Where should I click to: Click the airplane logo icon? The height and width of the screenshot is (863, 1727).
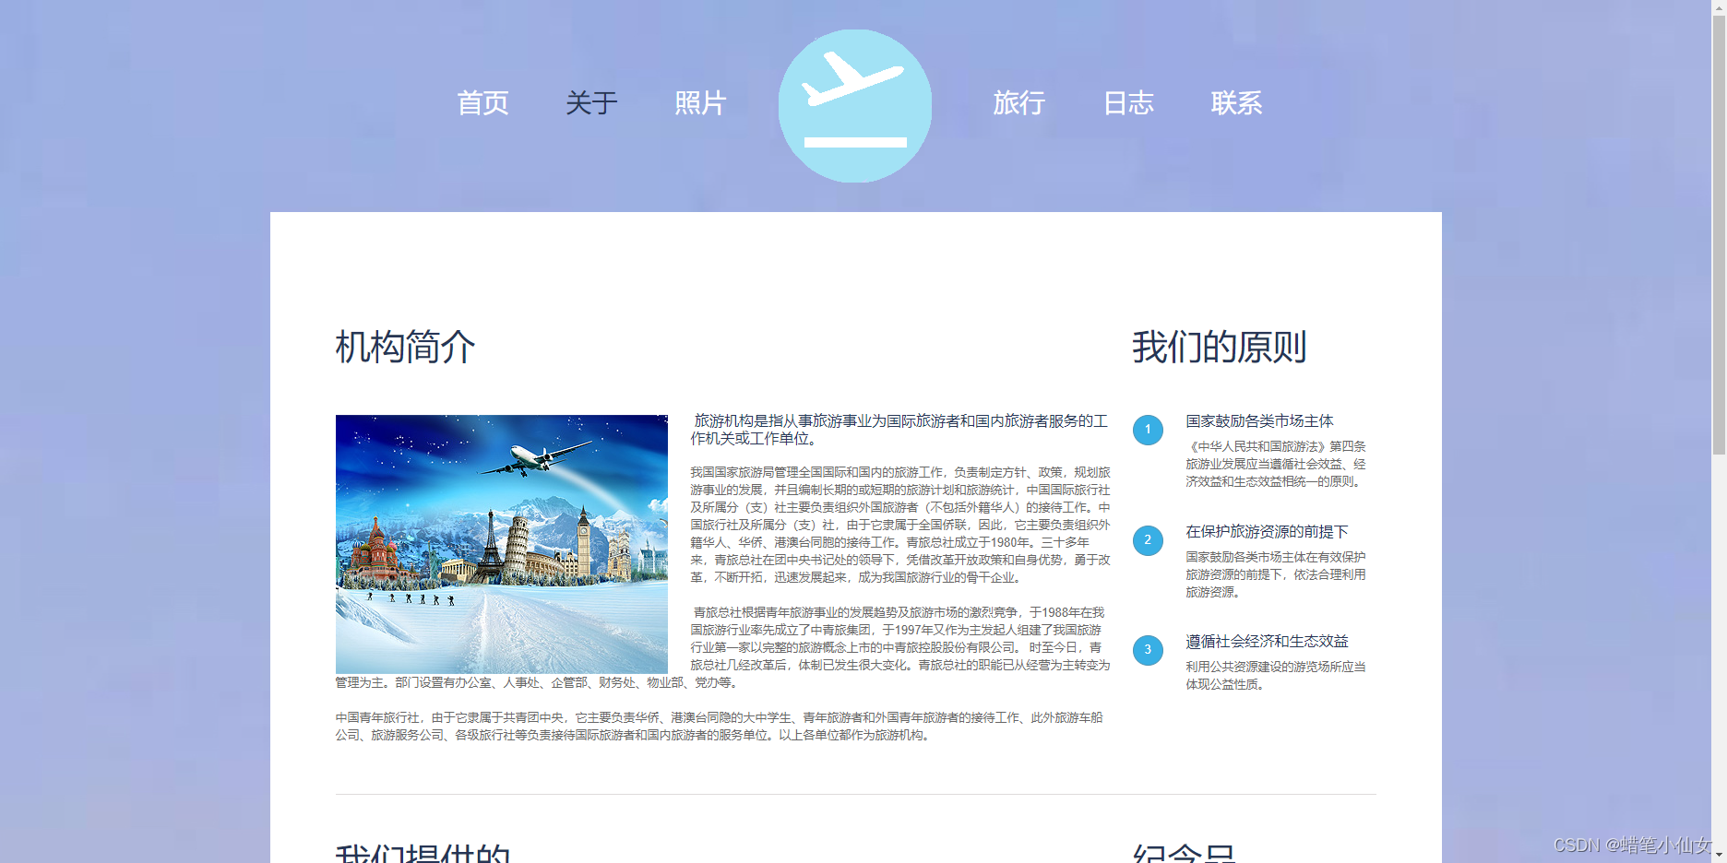point(855,104)
